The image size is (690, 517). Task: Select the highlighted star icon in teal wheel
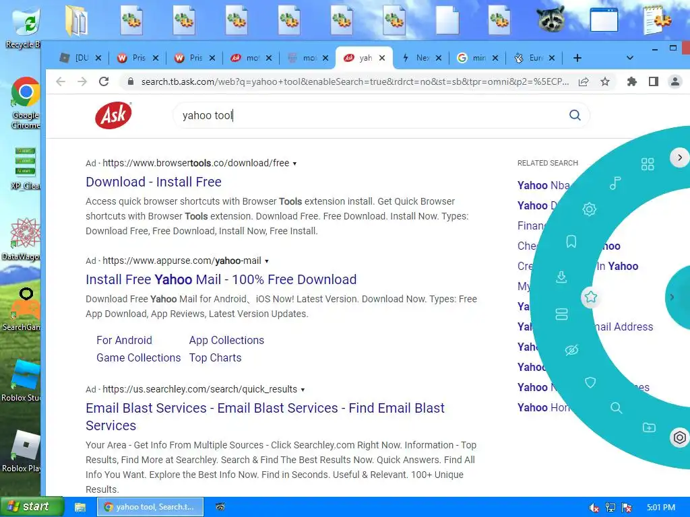tap(590, 297)
